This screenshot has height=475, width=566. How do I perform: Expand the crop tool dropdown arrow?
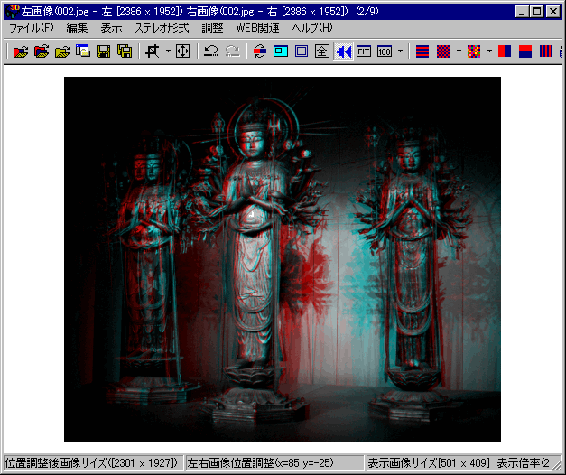click(x=168, y=51)
